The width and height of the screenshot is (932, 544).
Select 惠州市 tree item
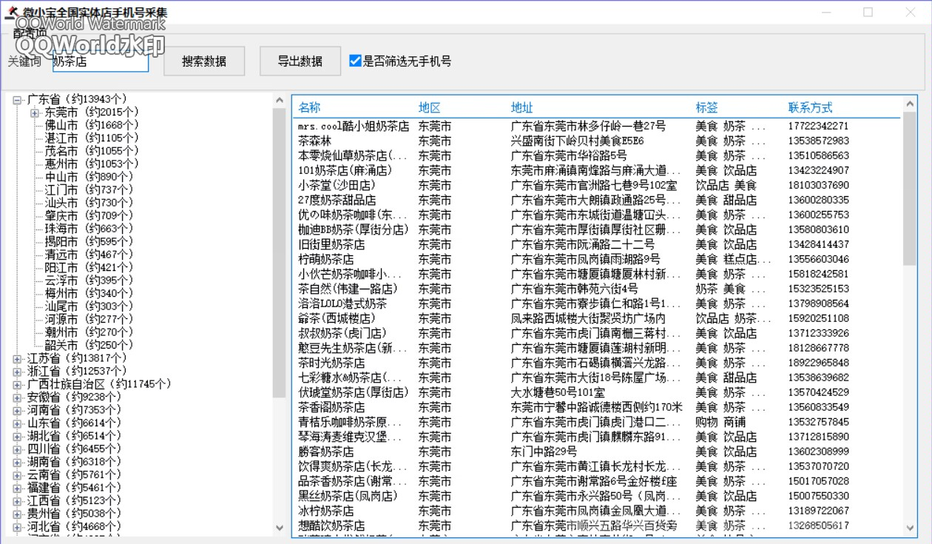pyautogui.click(x=92, y=164)
